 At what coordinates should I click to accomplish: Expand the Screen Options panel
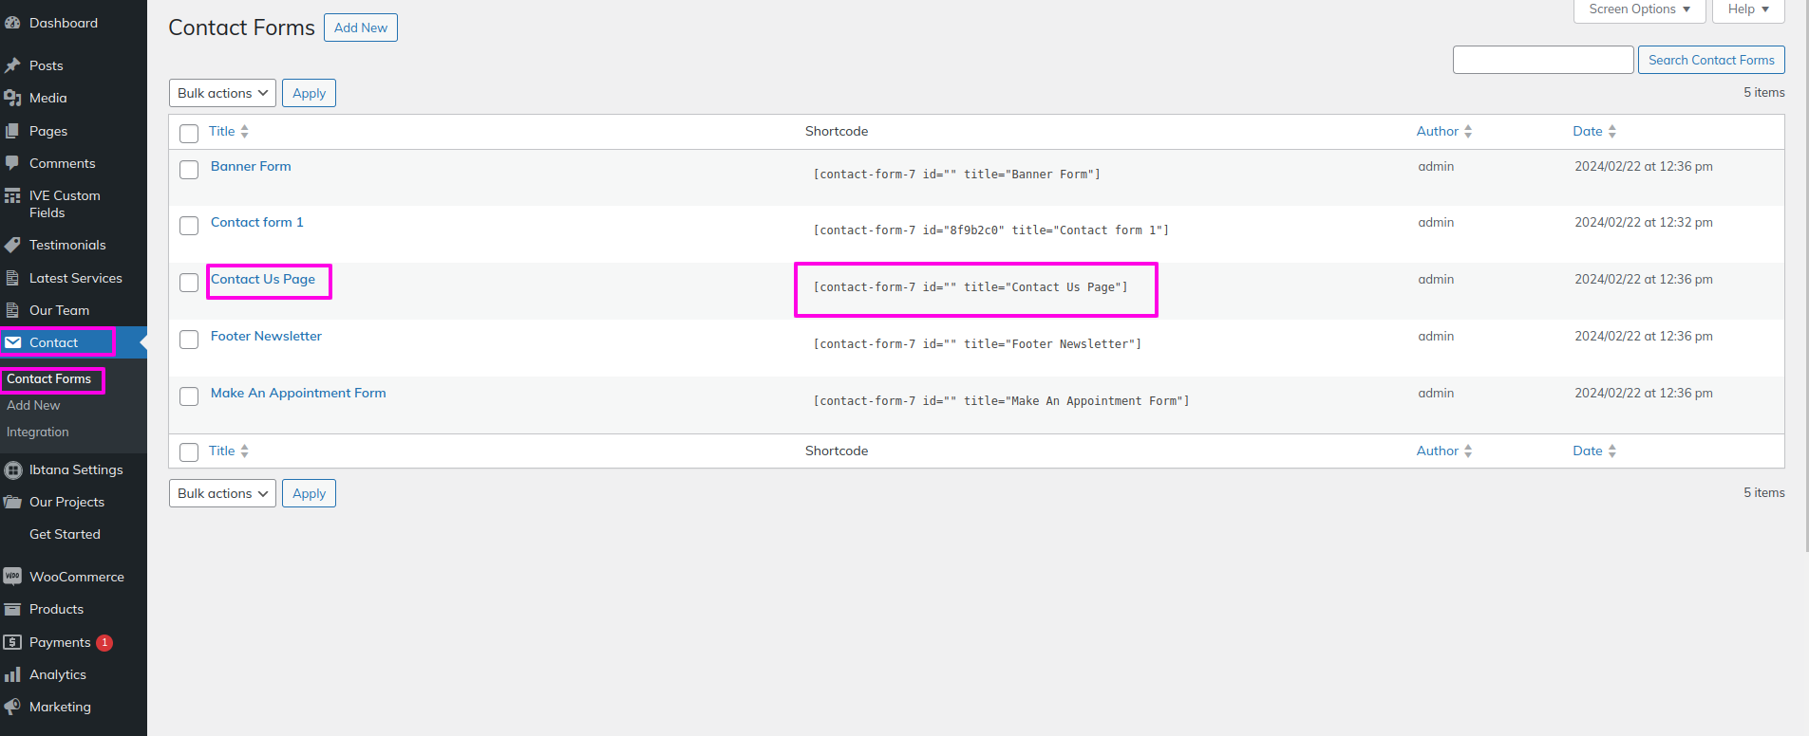1639,9
